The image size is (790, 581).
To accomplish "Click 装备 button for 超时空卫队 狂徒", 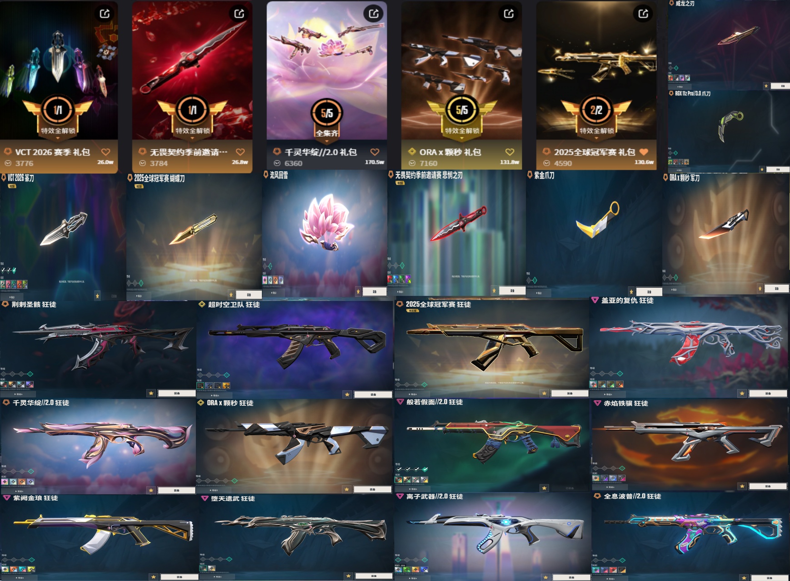I will [373, 394].
